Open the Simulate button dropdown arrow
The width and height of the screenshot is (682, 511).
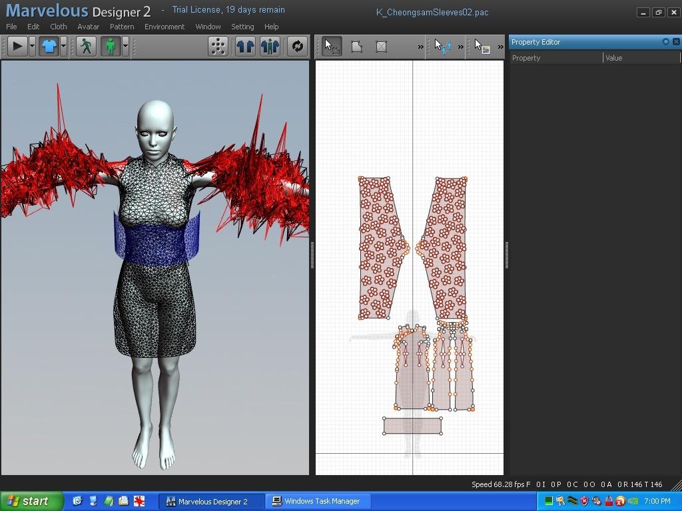pos(31,47)
